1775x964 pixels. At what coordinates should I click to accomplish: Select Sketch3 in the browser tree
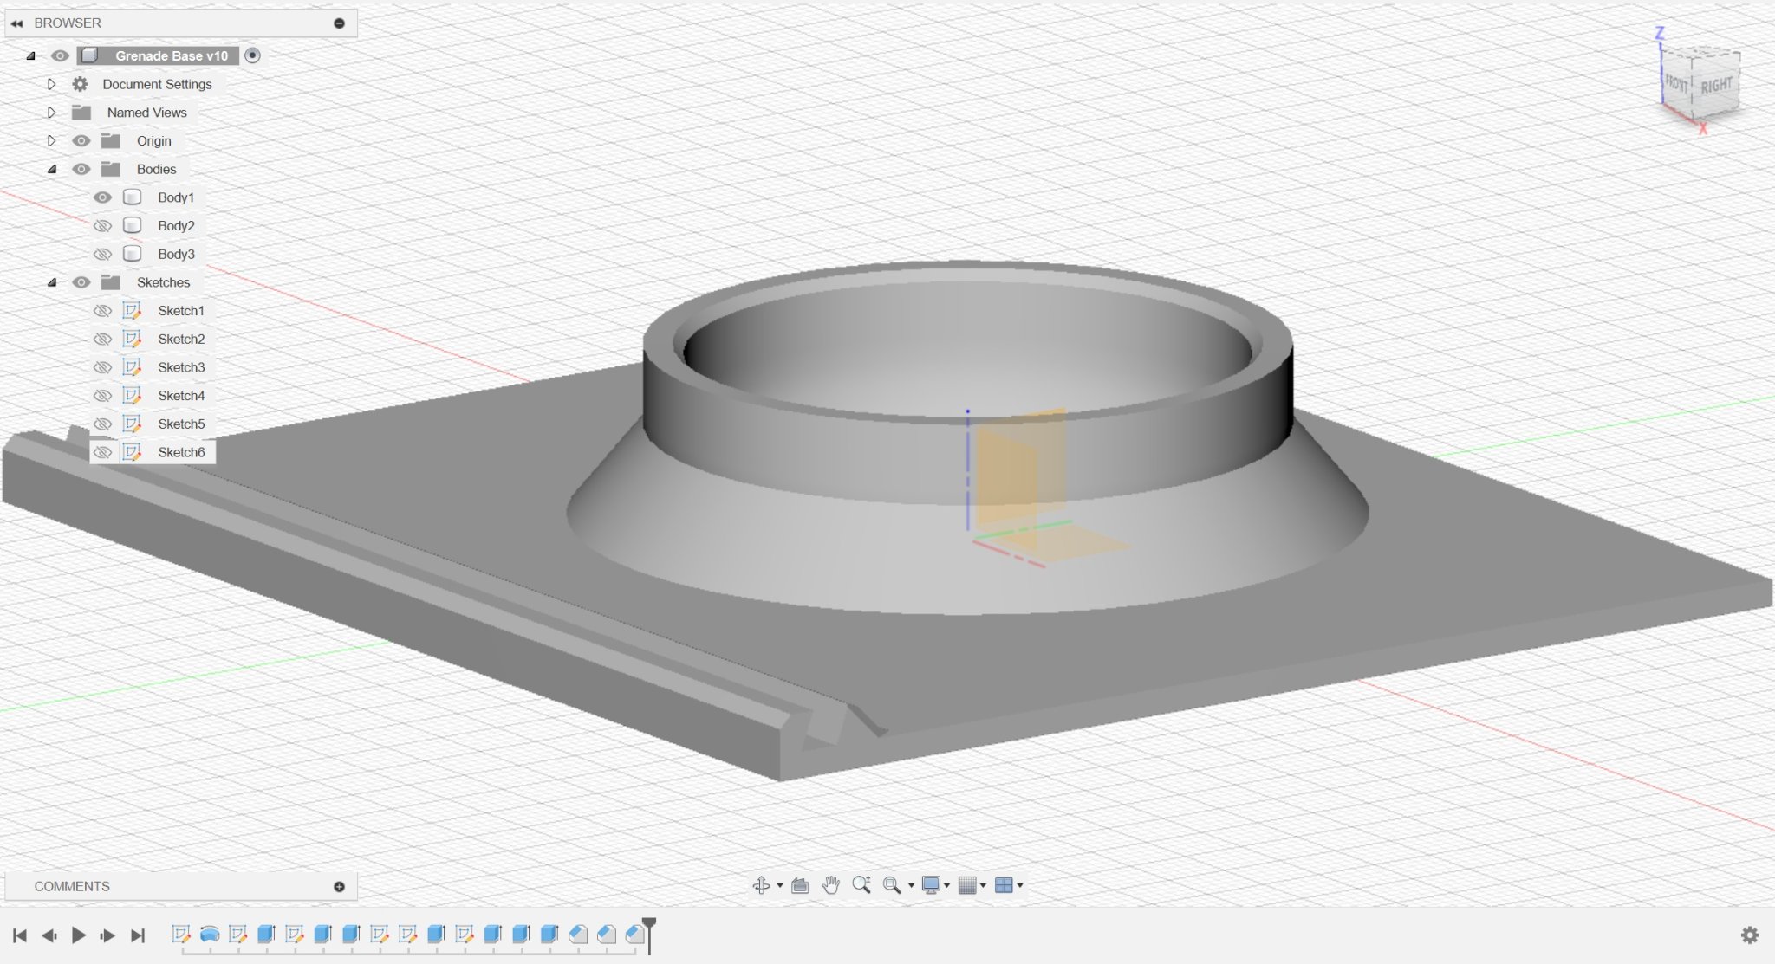pos(181,367)
